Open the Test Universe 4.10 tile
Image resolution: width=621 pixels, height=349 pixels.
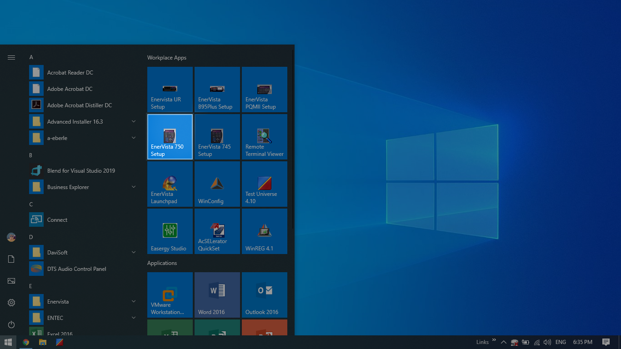(x=264, y=184)
